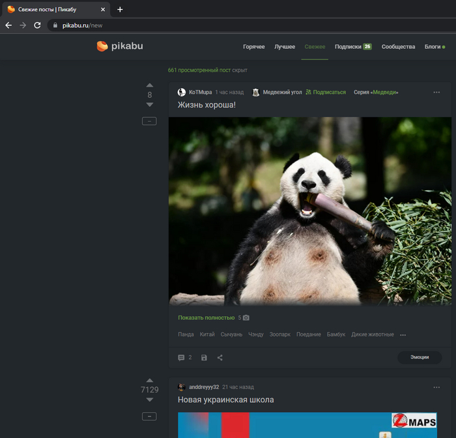The height and width of the screenshot is (438, 456).
Task: Go back using the browser back arrow
Action: tap(8, 25)
